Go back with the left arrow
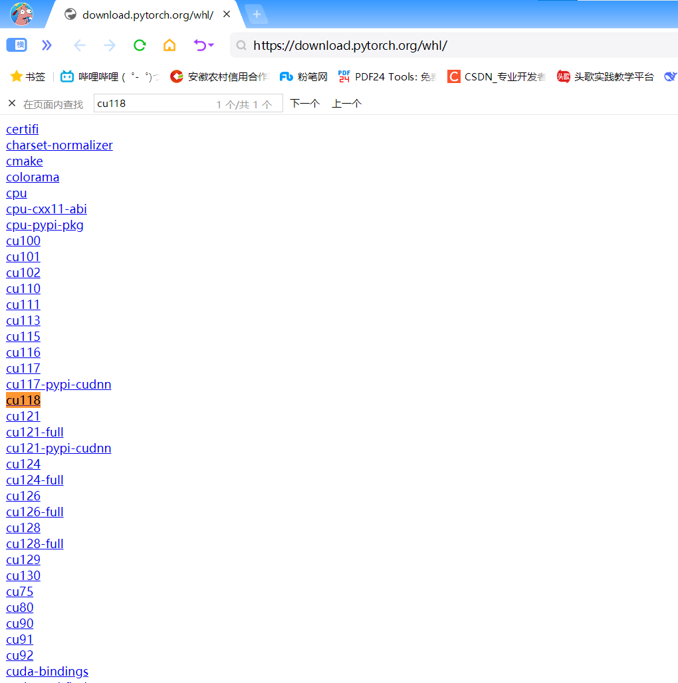 [79, 45]
